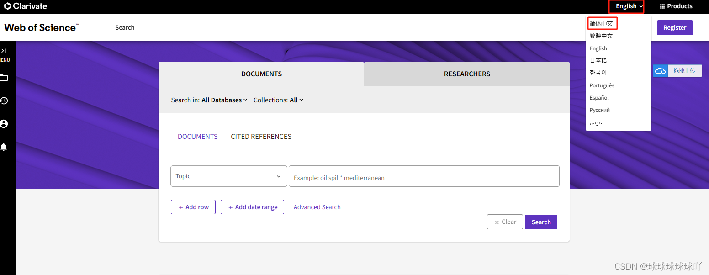Open search history clock icon
Screen dimensions: 709x275
[4, 101]
